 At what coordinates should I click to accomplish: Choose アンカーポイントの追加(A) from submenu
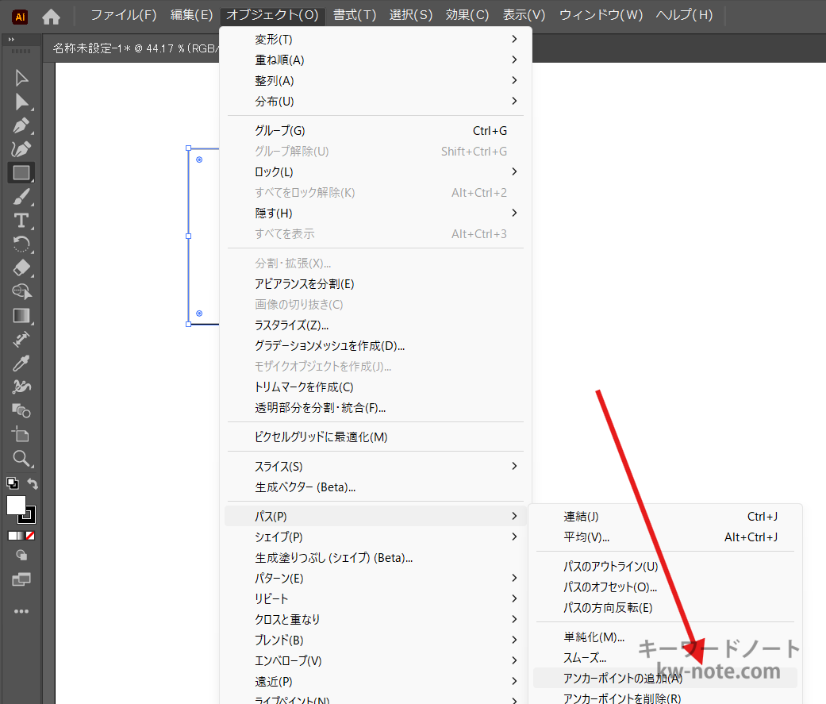[x=622, y=678]
